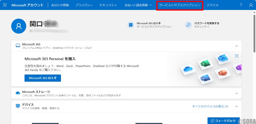This screenshot has height=124, width=256.
Task: Click the help question mark icon
Action: coord(241,5)
